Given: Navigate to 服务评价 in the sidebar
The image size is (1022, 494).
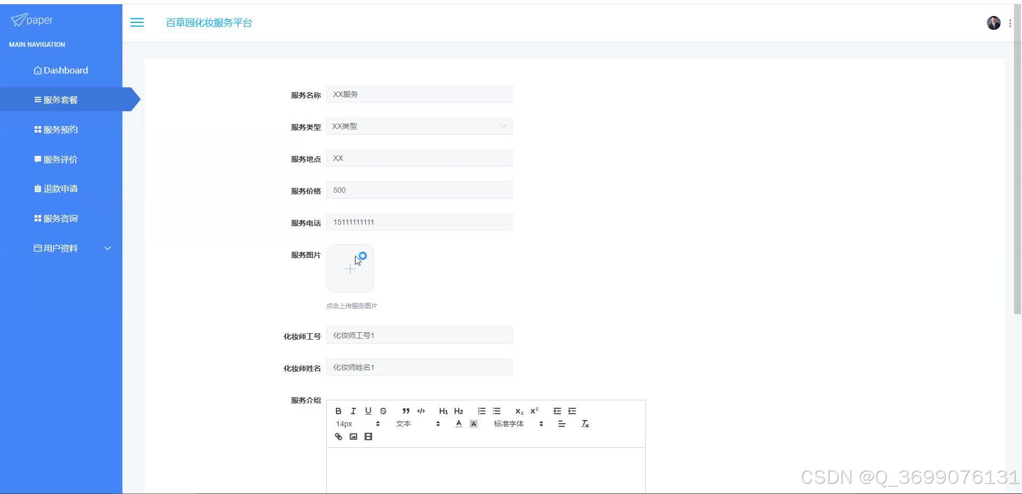Looking at the screenshot, I should 61,159.
